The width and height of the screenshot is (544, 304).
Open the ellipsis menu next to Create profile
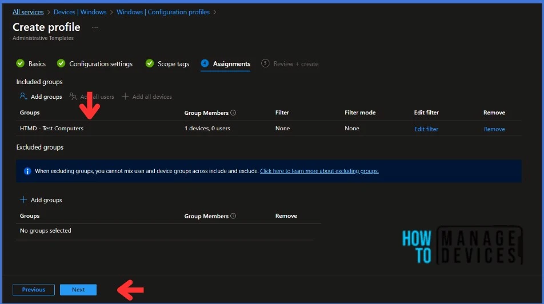[x=95, y=27]
